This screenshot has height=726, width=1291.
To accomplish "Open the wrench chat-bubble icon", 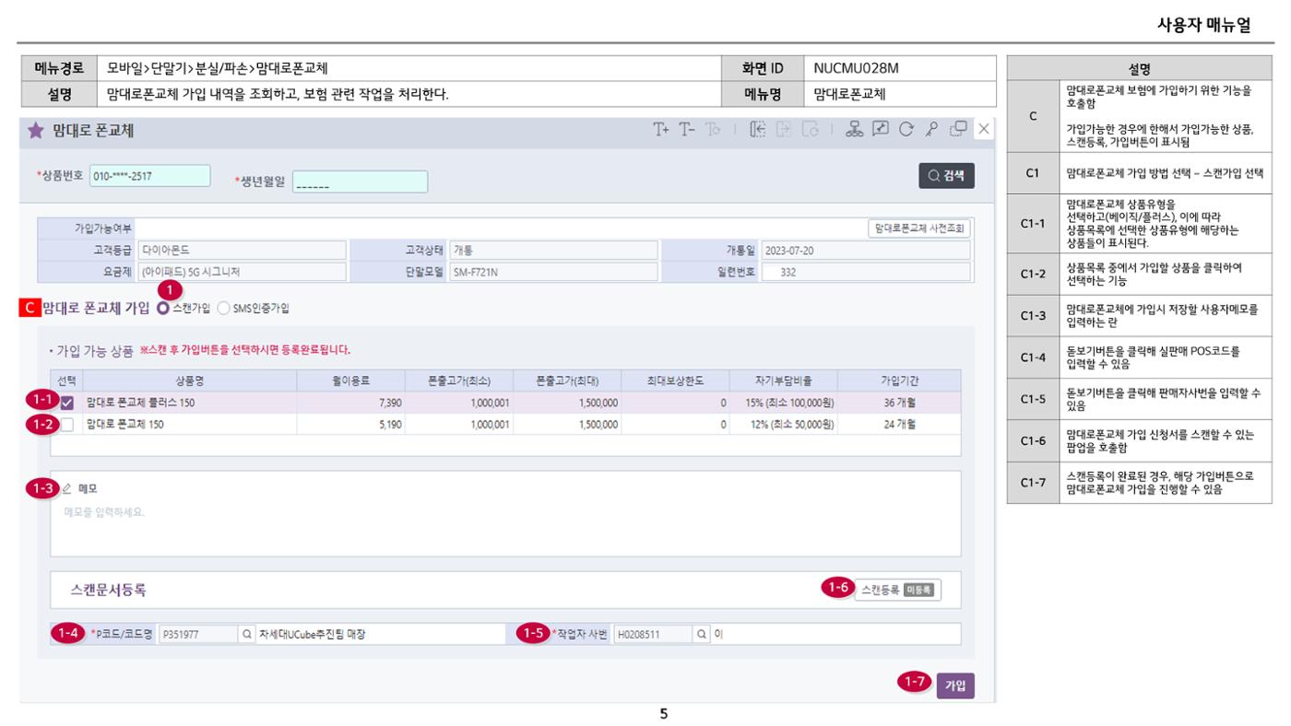I will pos(881,130).
